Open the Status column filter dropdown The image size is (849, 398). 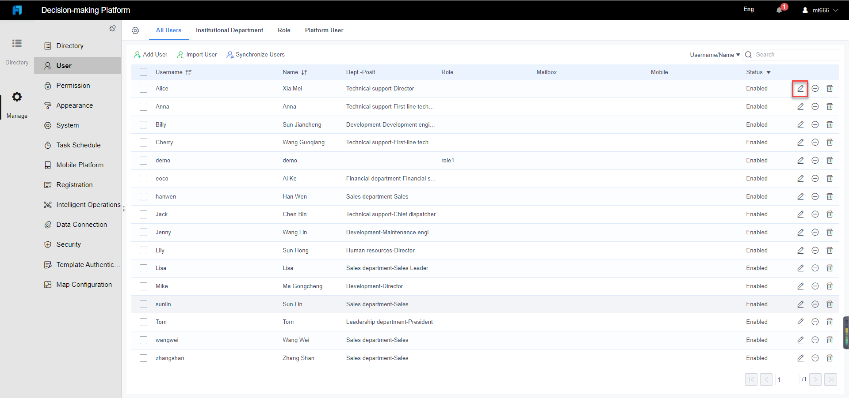click(768, 72)
